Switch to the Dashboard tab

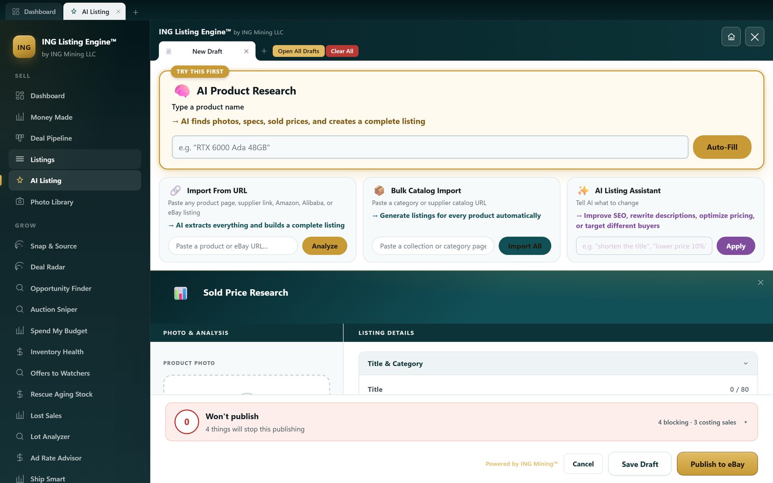coord(34,12)
